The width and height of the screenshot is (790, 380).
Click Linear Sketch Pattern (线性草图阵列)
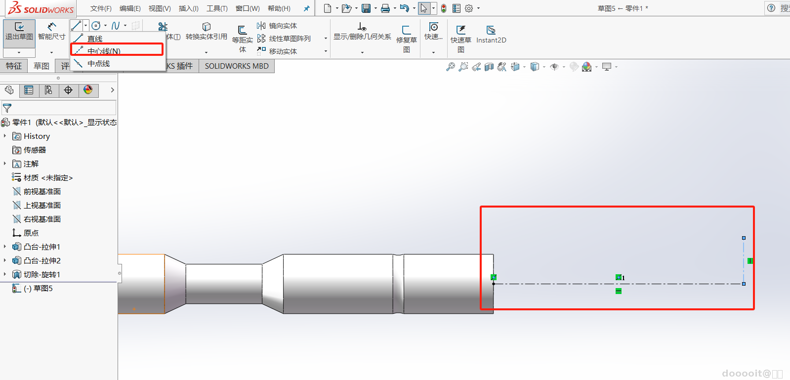click(284, 39)
